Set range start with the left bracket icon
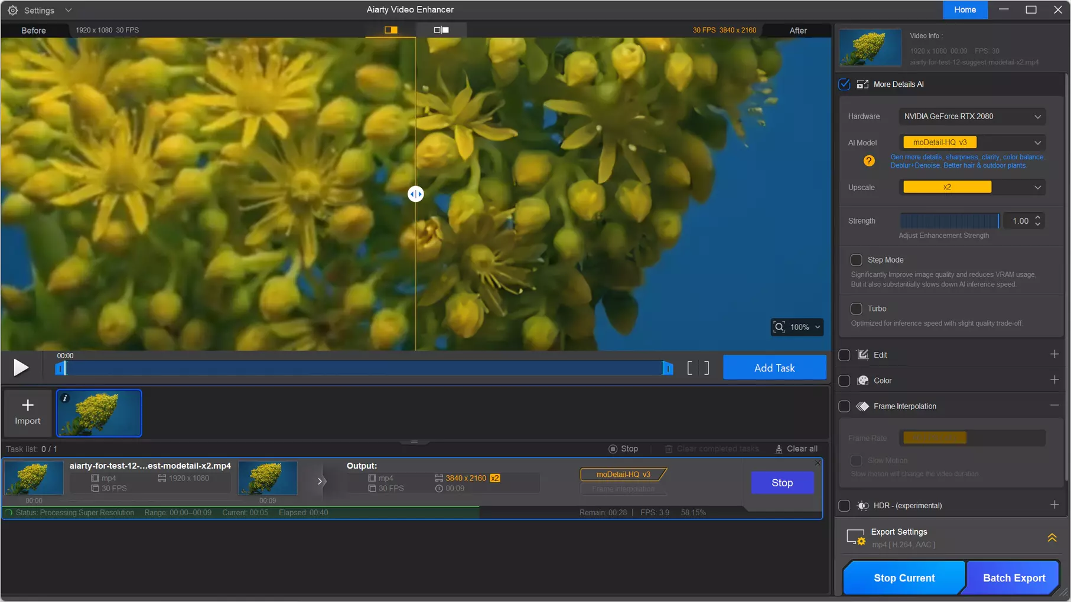1071x602 pixels. (x=689, y=368)
